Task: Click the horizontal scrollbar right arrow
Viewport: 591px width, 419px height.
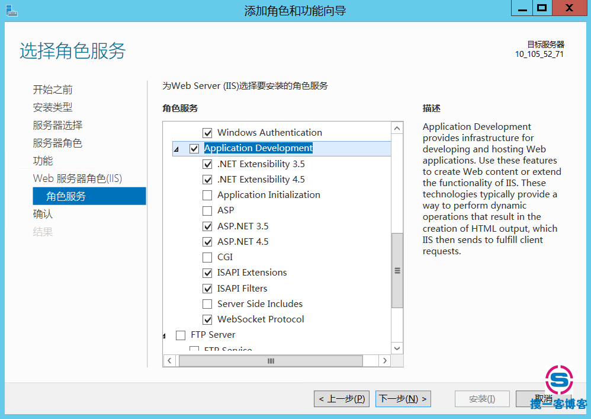Action: [385, 360]
